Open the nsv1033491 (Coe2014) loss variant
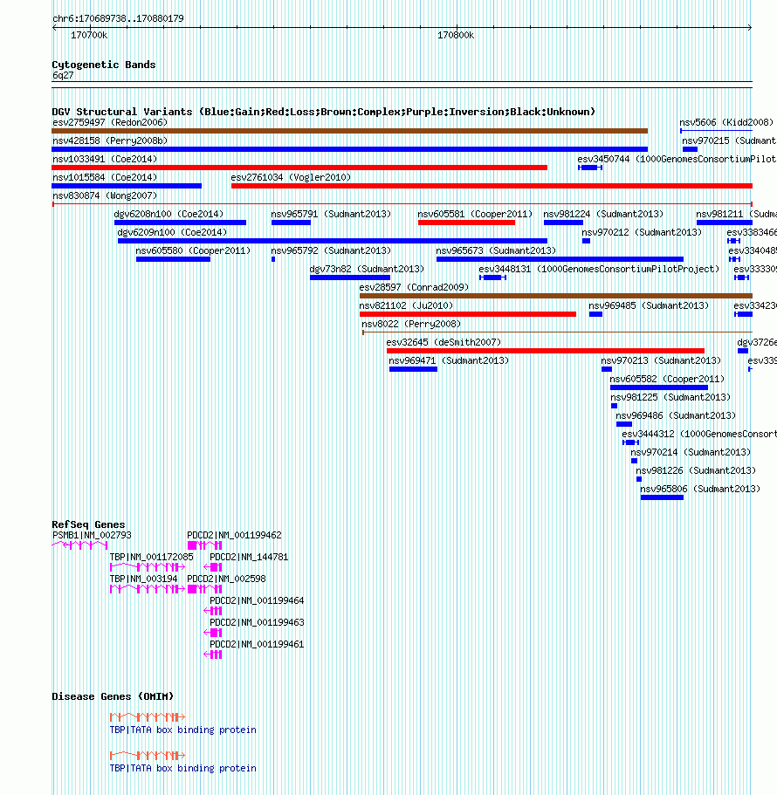Screen dimensions: 777x795 coord(299,168)
